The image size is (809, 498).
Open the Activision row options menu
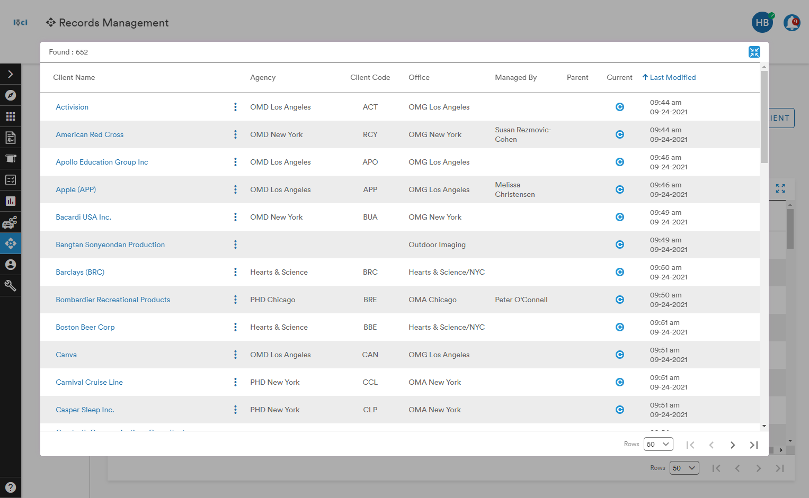click(x=235, y=107)
